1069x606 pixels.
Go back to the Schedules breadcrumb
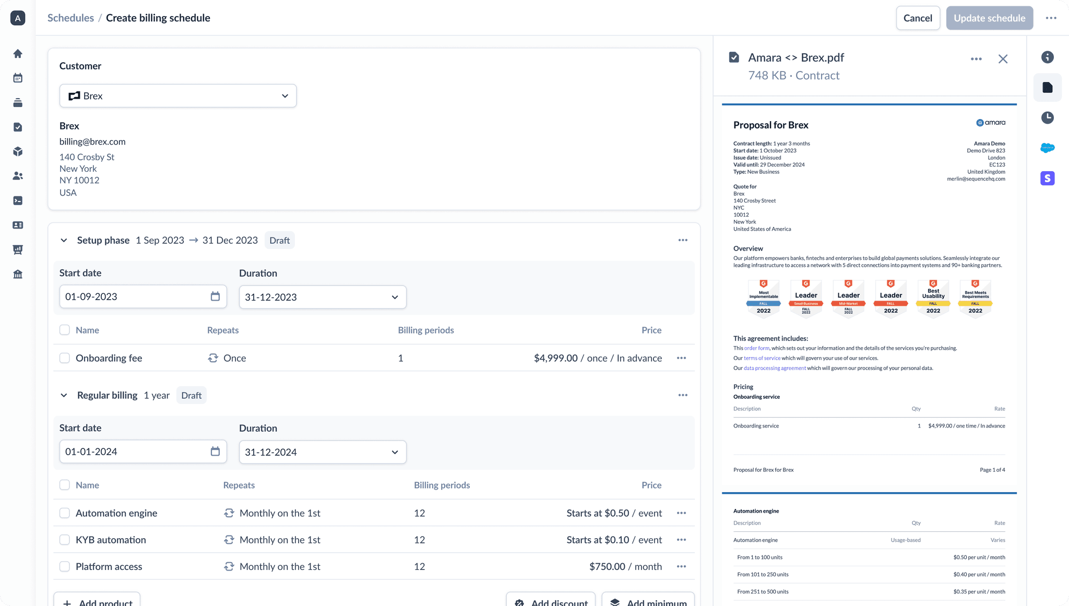coord(70,18)
